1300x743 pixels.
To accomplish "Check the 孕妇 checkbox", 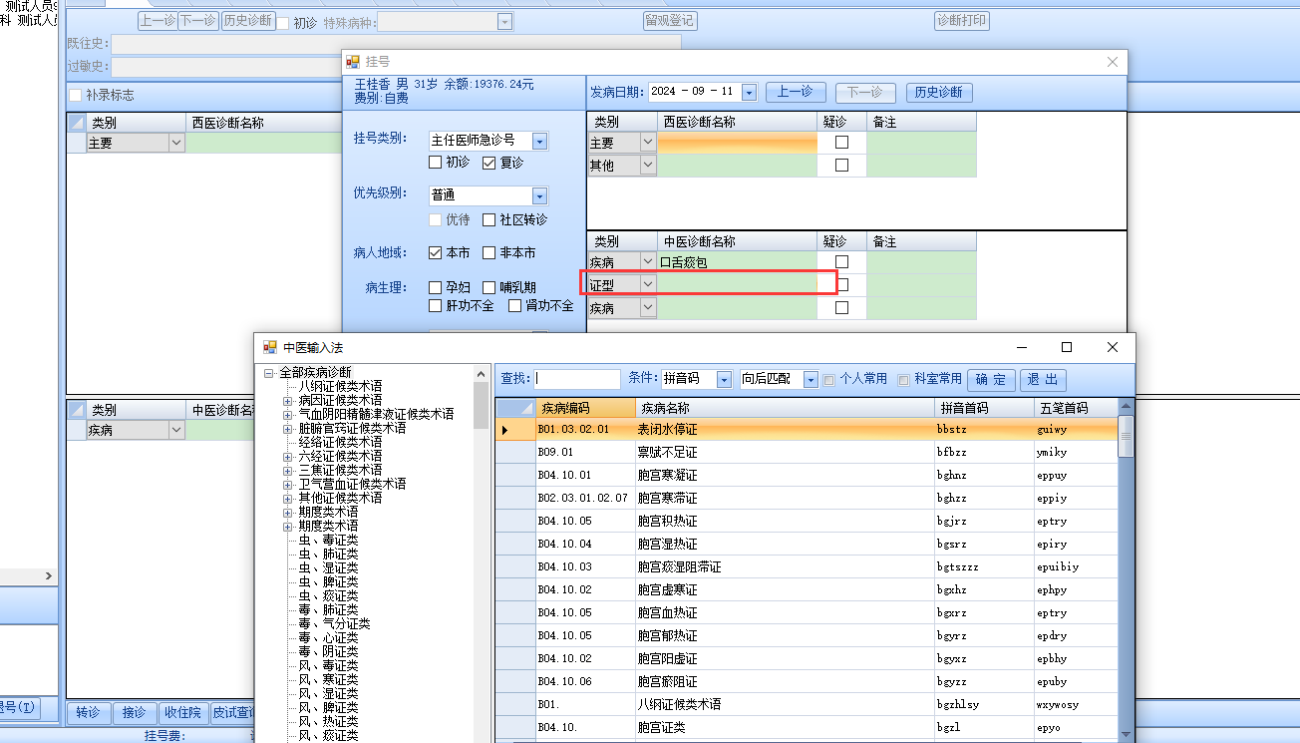I will coord(435,288).
